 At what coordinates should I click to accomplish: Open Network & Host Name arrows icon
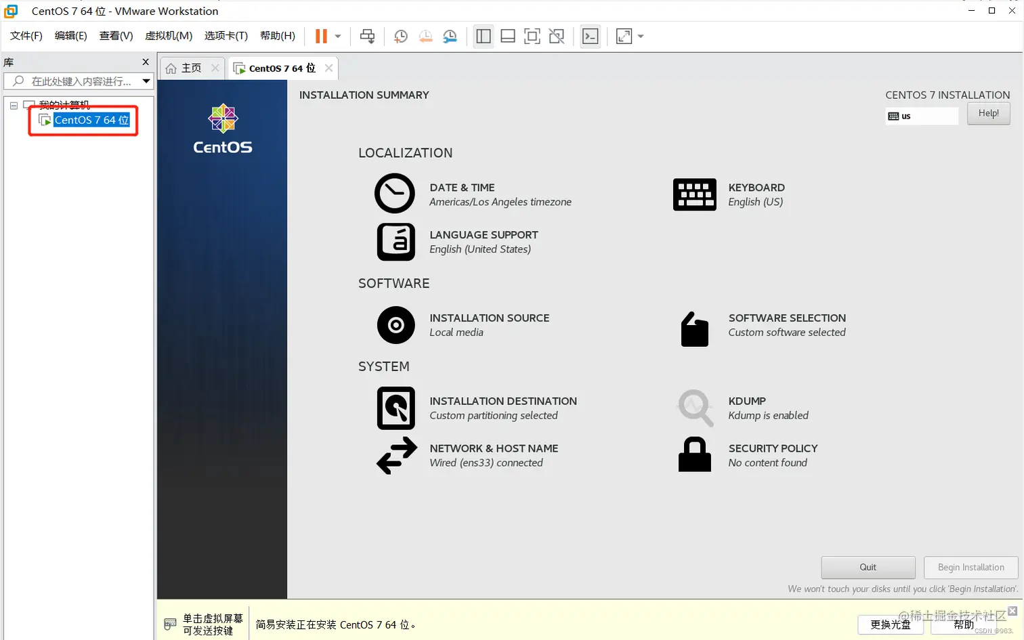[397, 455]
